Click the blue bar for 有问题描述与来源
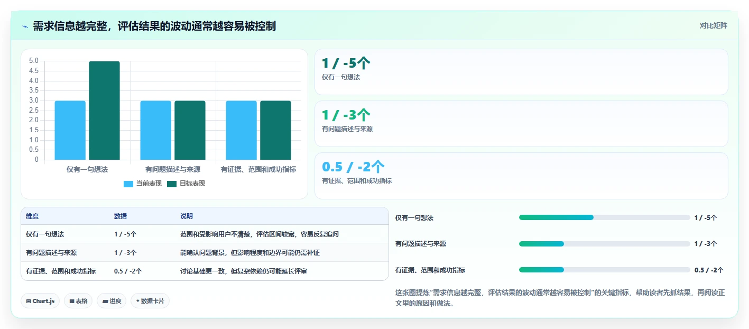This screenshot has width=749, height=329. 156,130
